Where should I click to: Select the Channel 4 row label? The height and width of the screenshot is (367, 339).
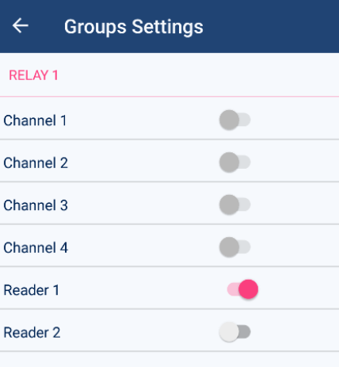pyautogui.click(x=36, y=247)
